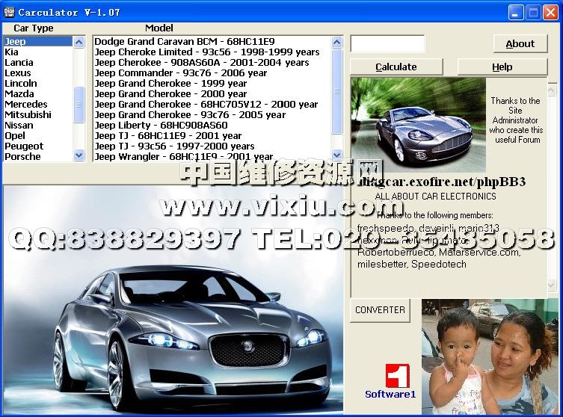Click Model list scroll-down arrow
Viewport: 563px width, 417px height.
tap(336, 155)
